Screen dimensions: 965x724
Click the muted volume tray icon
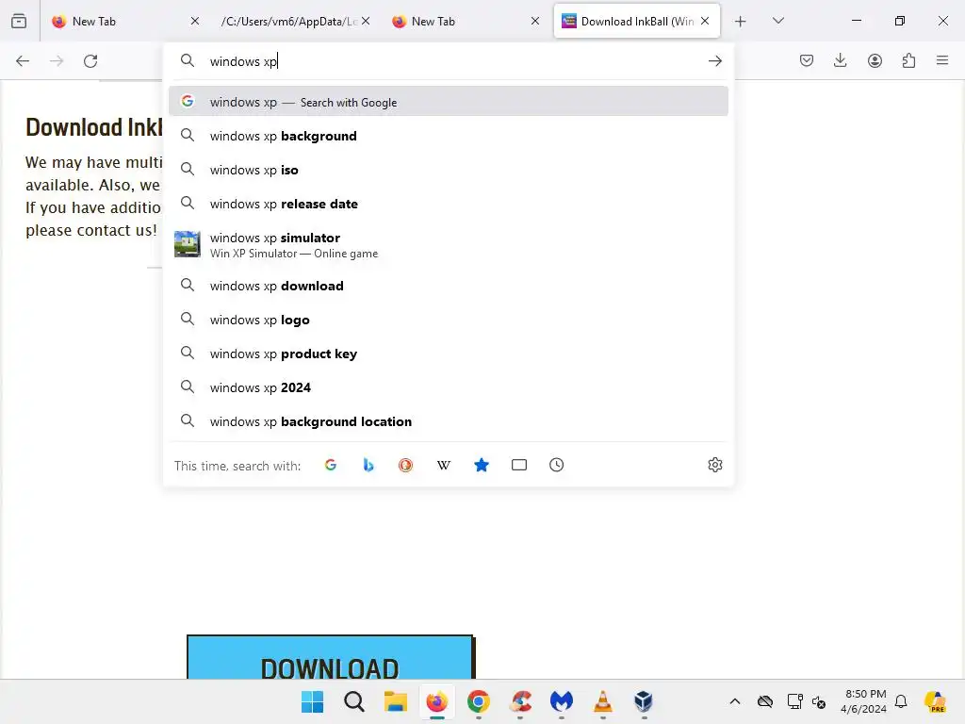click(x=819, y=701)
